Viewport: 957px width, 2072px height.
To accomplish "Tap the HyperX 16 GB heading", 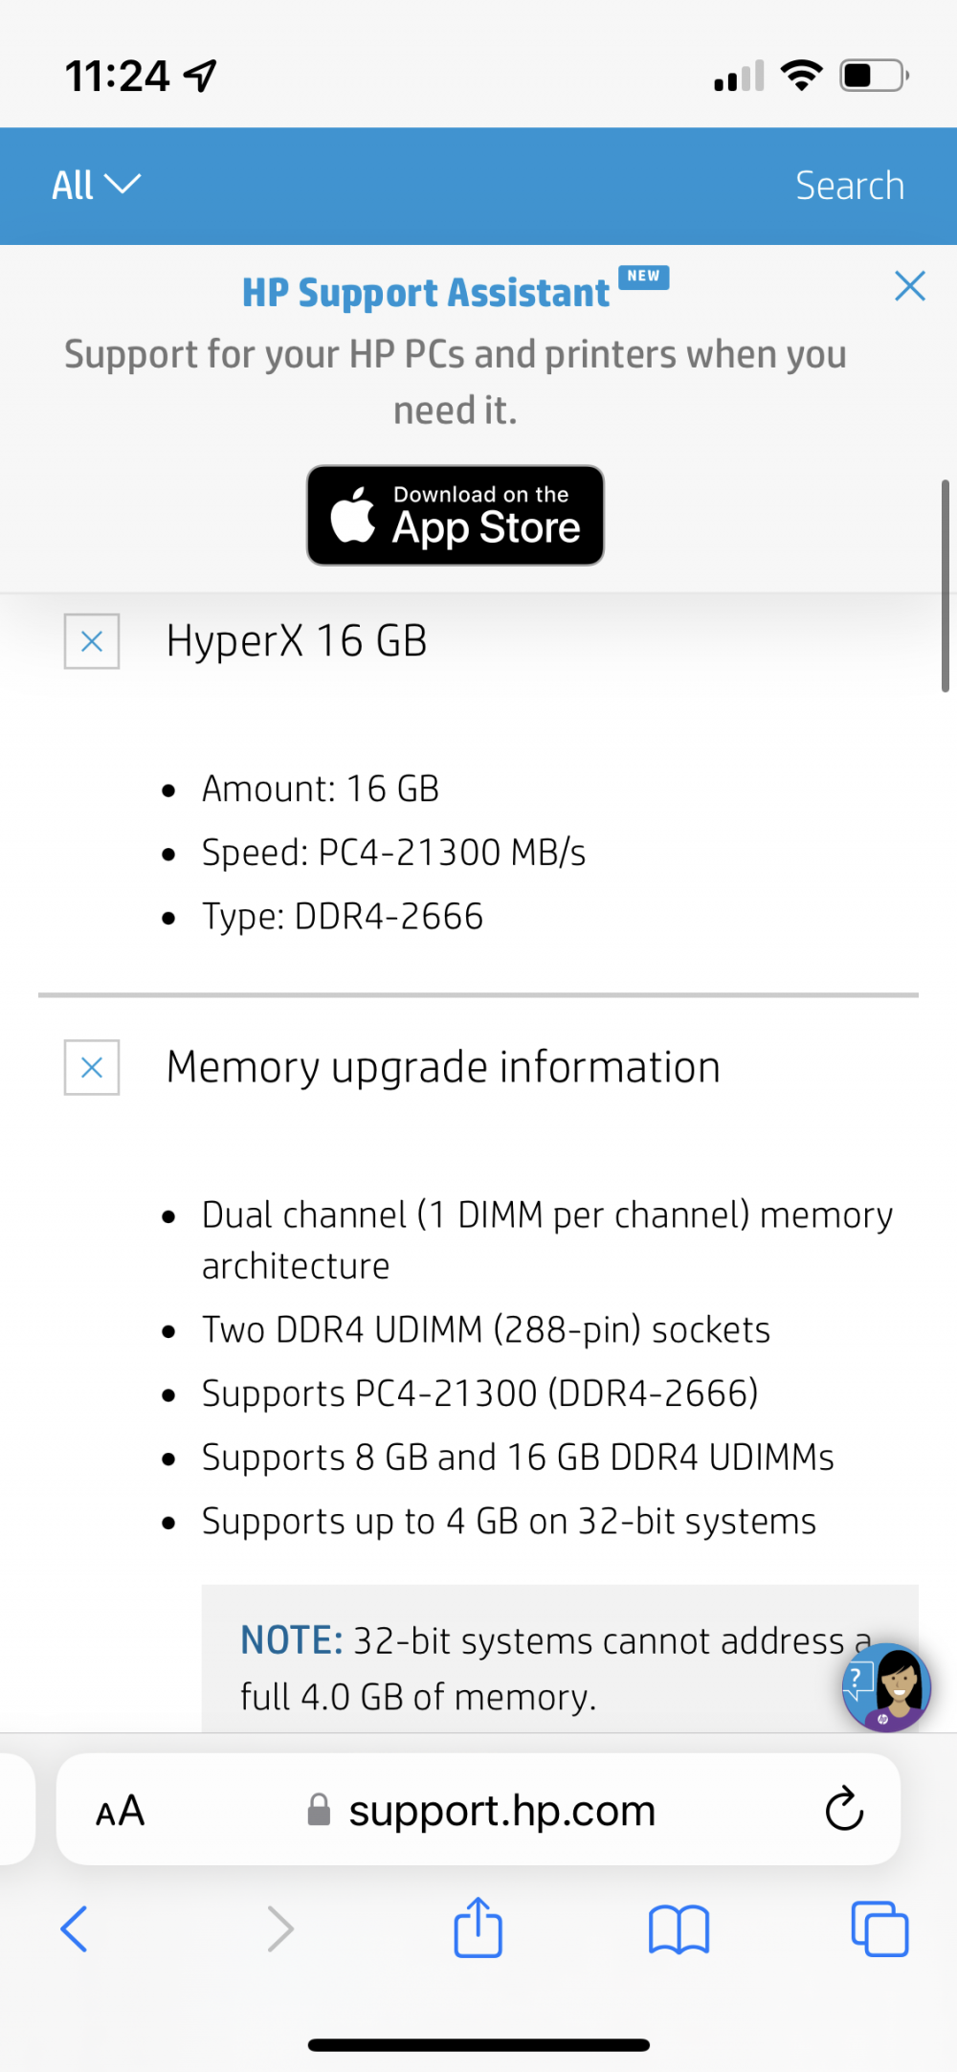I will point(297,641).
